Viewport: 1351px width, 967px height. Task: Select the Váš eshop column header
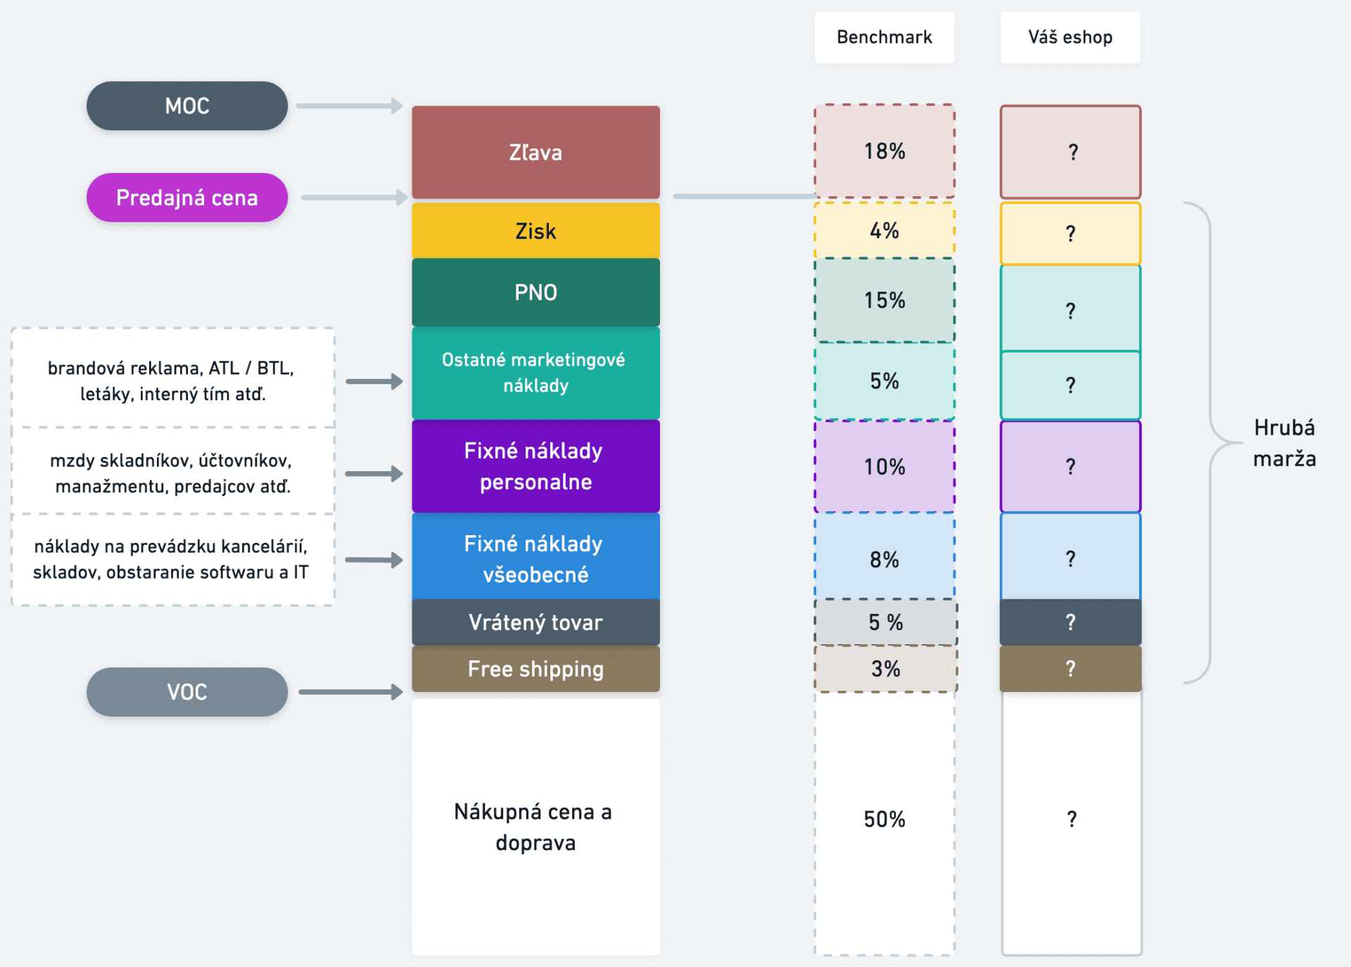point(1070,37)
